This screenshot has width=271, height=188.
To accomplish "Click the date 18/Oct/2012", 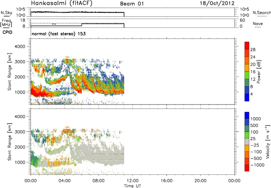I will (217, 3).
